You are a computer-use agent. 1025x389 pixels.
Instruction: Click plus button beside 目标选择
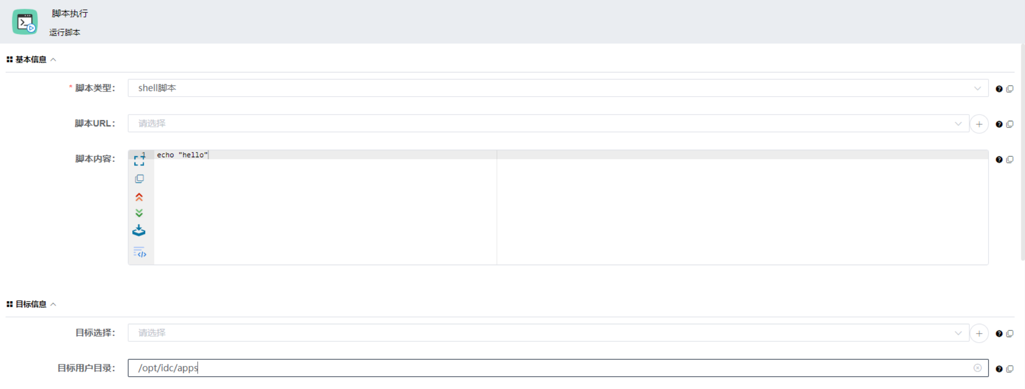[979, 334]
